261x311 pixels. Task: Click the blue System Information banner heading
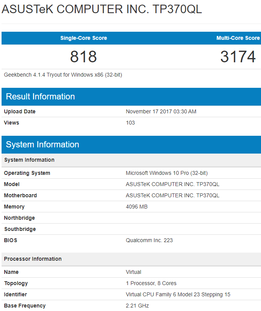(x=43, y=145)
